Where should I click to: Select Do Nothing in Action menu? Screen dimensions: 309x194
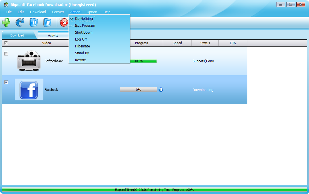99,19
